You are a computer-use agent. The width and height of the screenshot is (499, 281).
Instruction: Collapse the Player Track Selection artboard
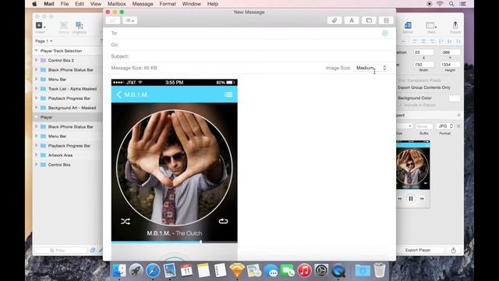[x=36, y=51]
